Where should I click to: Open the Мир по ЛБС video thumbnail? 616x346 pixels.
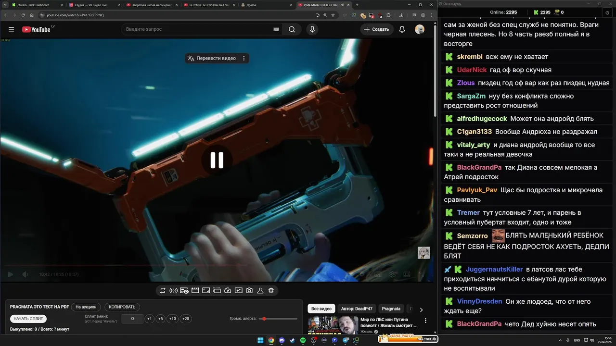(x=333, y=325)
